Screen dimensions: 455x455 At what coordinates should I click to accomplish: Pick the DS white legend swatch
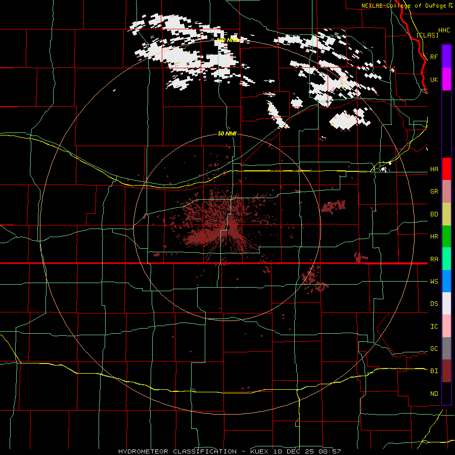446,303
